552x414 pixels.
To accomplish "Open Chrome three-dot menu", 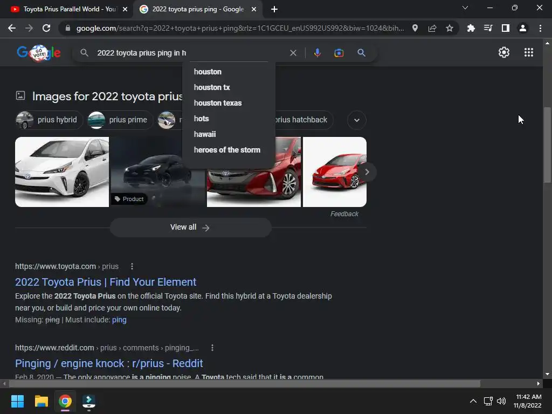I will (540, 28).
